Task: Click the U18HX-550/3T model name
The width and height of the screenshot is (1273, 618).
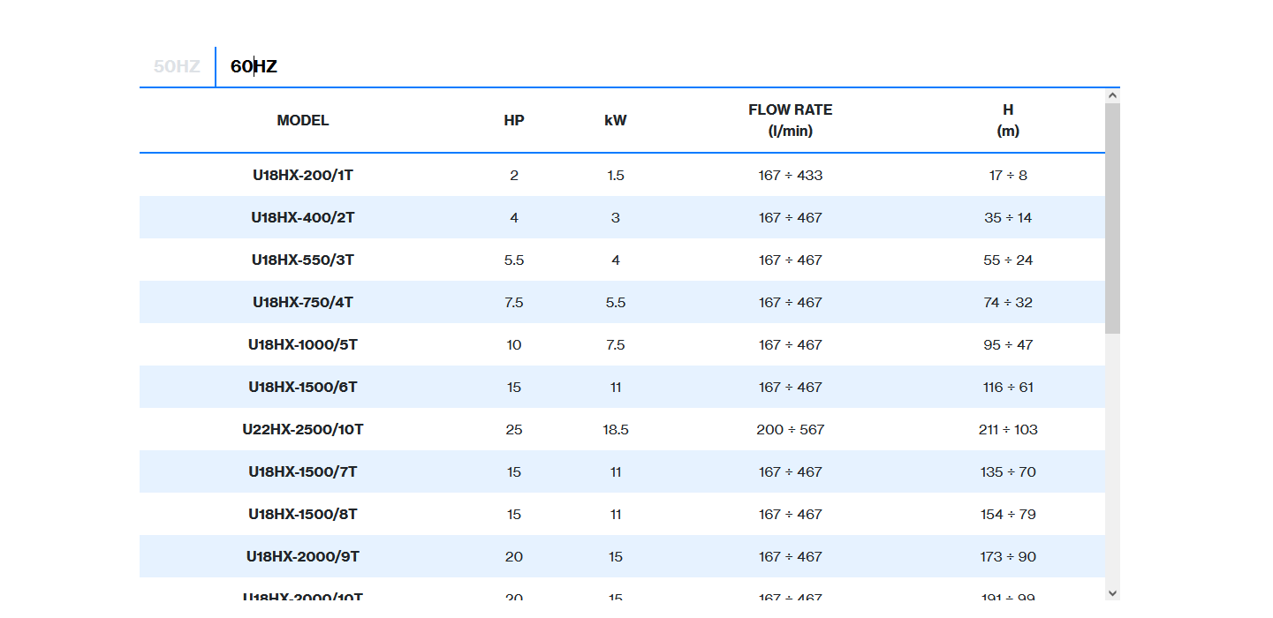Action: 303,260
